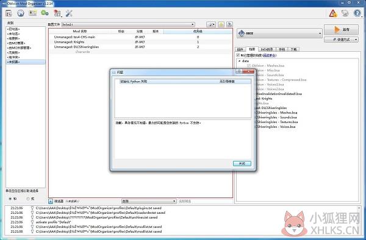
Task: Click the 关闭 close button in dialog
Action: coord(242,164)
